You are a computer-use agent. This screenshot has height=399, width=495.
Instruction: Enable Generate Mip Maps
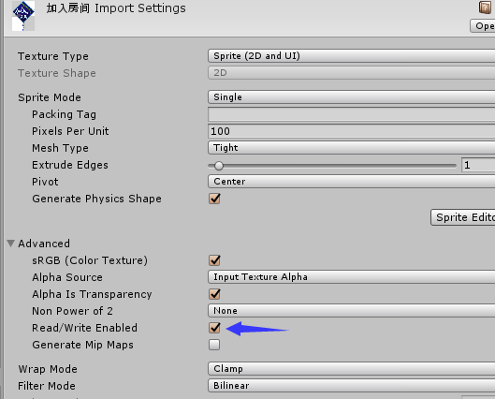214,345
